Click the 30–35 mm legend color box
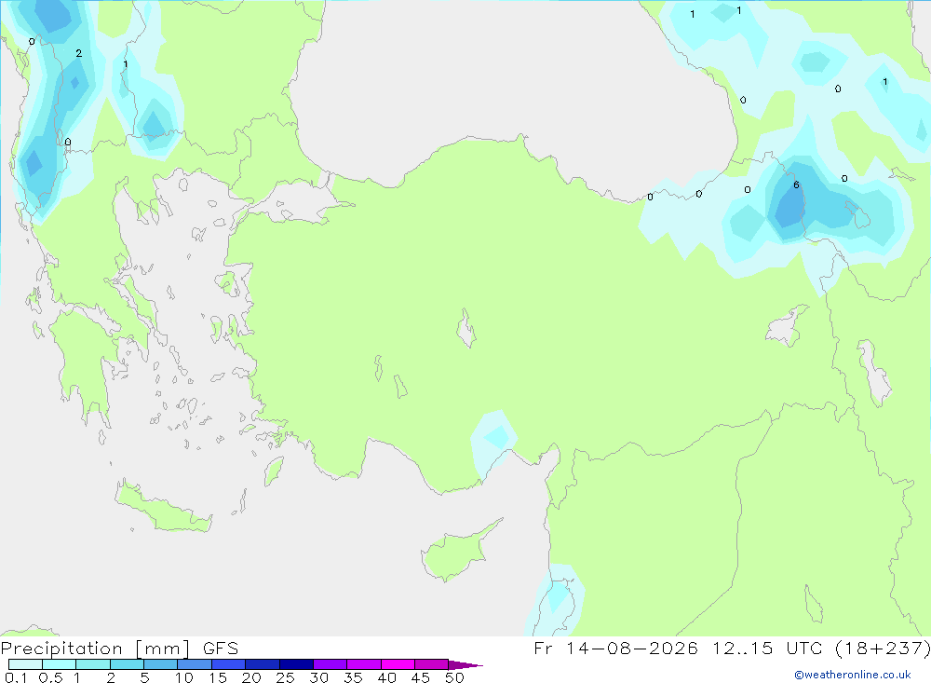Image resolution: width=931 pixels, height=683 pixels. click(x=331, y=664)
